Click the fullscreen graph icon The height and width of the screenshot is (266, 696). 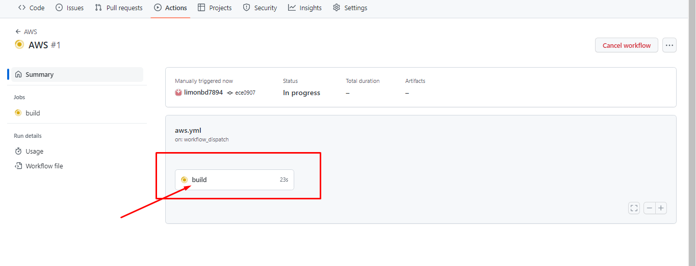(x=634, y=208)
